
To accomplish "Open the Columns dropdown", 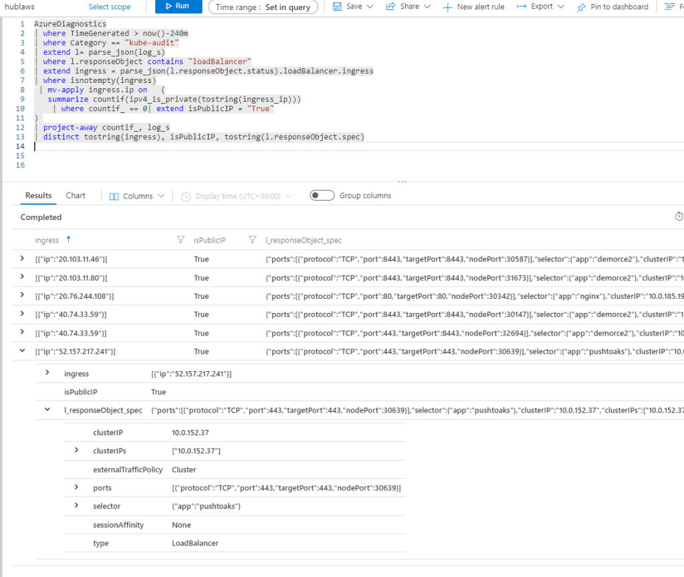I will (x=136, y=196).
